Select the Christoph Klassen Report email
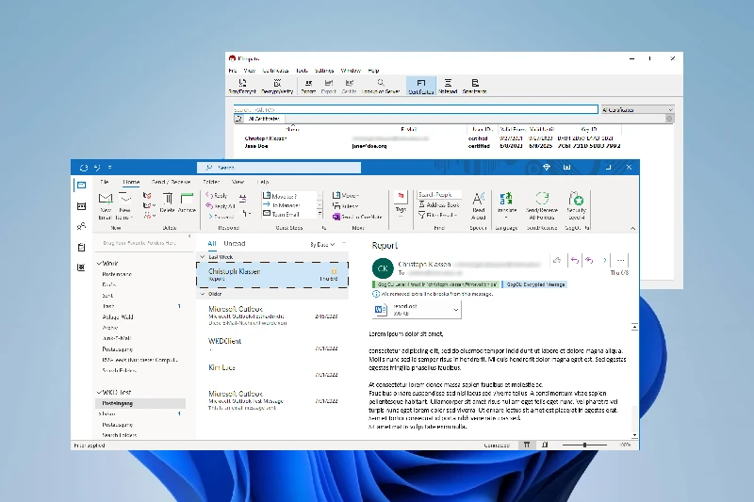This screenshot has width=754, height=502. tap(272, 275)
